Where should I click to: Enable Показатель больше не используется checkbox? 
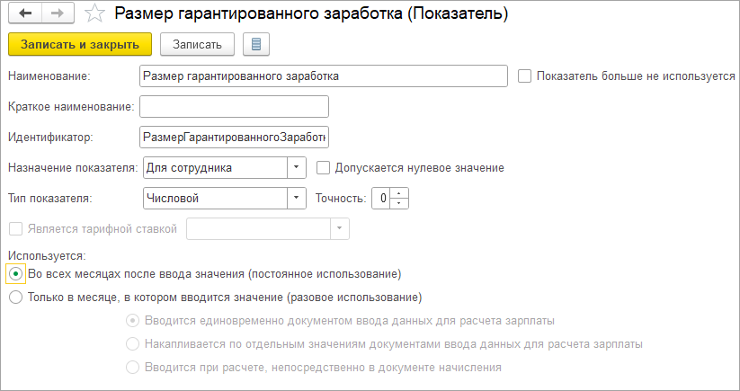coord(525,76)
